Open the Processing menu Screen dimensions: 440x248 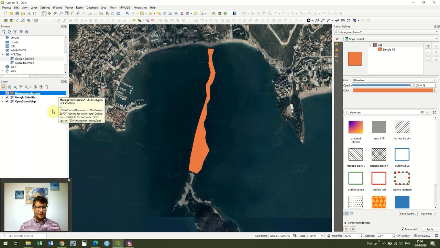tap(140, 8)
